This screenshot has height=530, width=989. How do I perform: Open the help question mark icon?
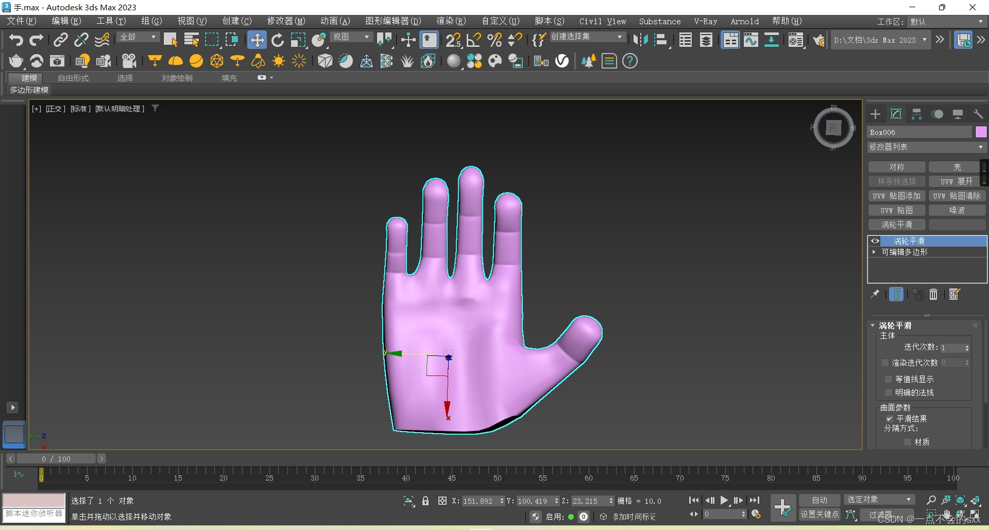(629, 61)
